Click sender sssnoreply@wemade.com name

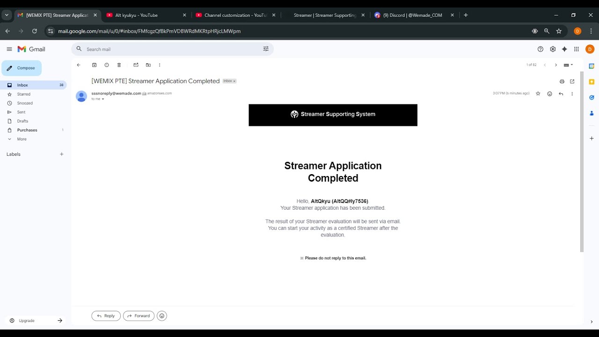[116, 93]
